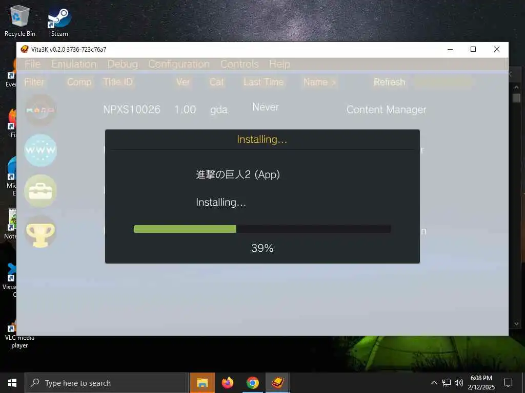Maximize the Vita3K window
This screenshot has width=525, height=393.
pos(473,50)
